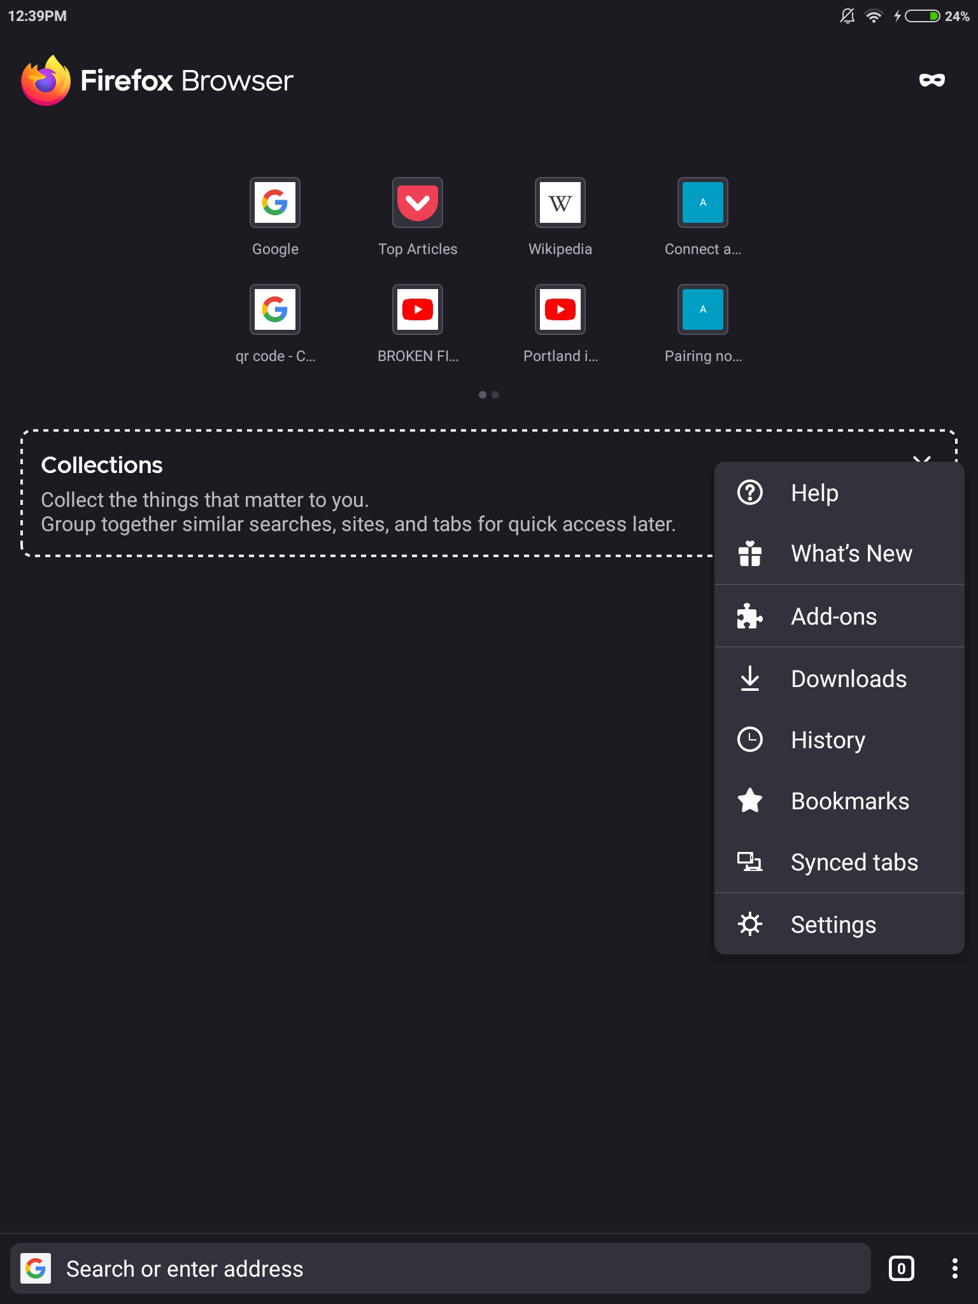Viewport: 978px width, 1304px height.
Task: Open What's New in the menu
Action: pos(851,553)
